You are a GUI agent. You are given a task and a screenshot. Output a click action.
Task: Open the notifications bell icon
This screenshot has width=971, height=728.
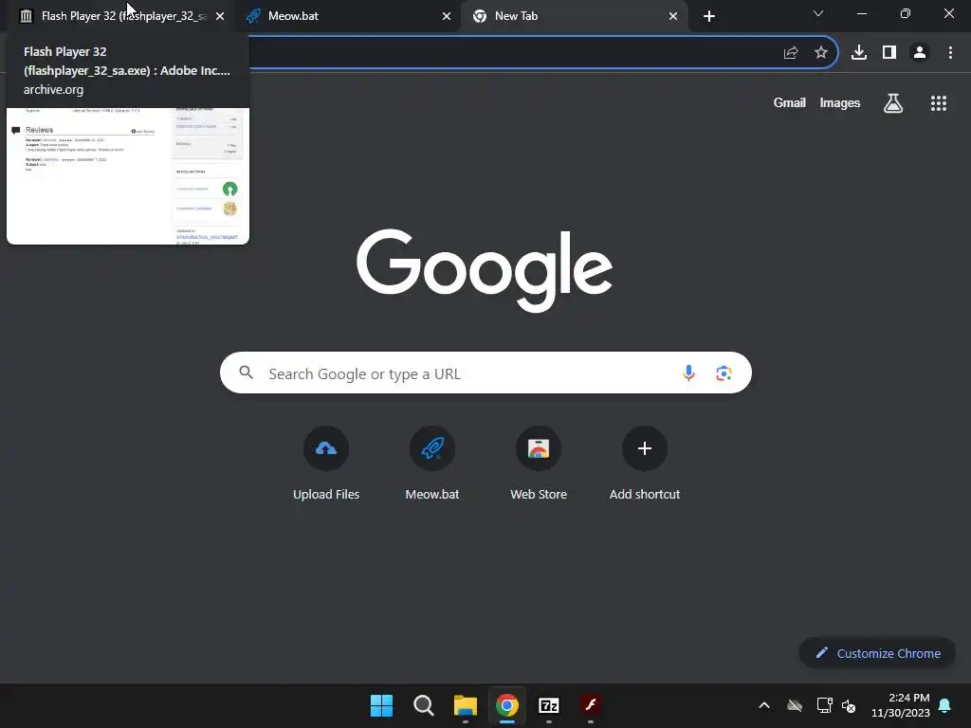945,705
